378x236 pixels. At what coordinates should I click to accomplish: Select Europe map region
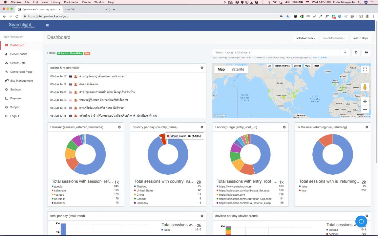tap(297, 66)
